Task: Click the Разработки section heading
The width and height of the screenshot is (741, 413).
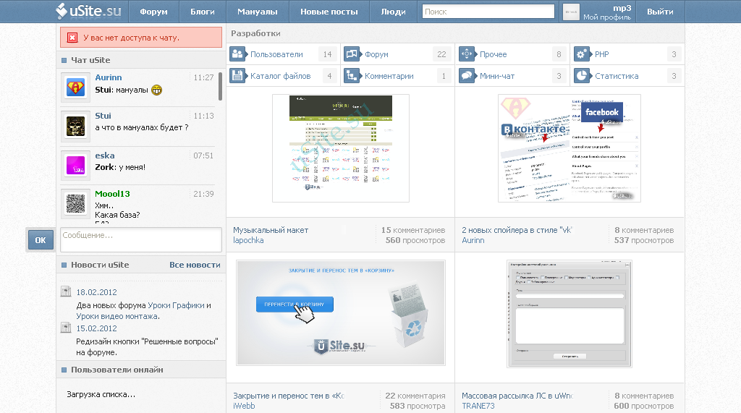Action: 255,33
